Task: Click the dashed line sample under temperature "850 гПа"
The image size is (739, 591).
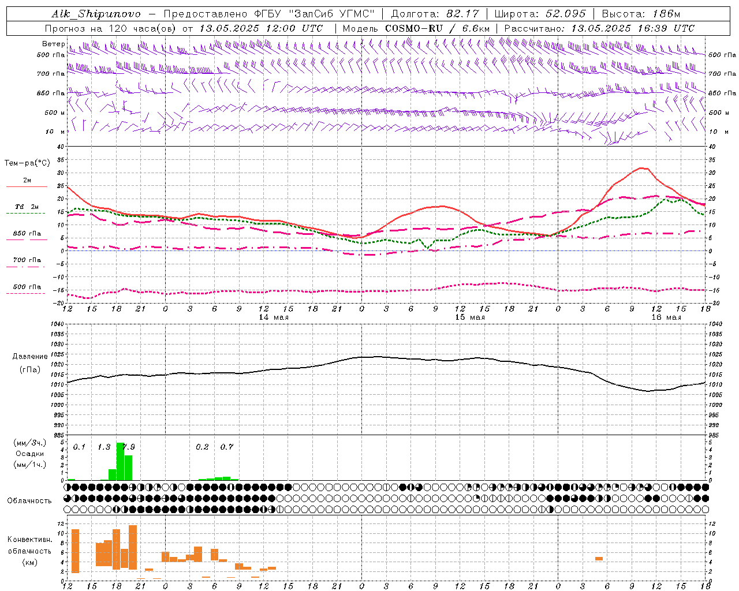Action: [x=27, y=240]
